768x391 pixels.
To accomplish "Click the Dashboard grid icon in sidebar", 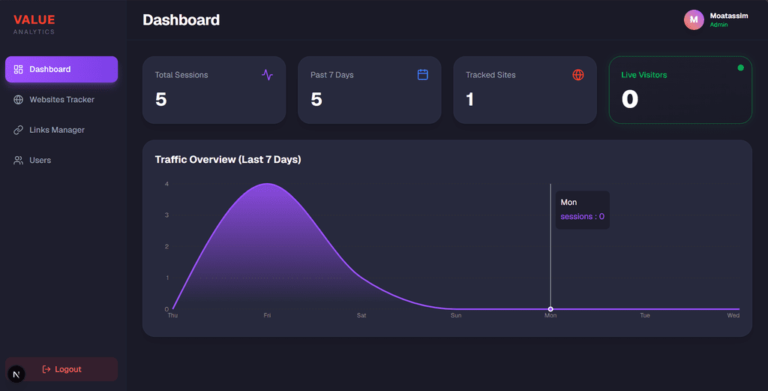I will (x=18, y=70).
